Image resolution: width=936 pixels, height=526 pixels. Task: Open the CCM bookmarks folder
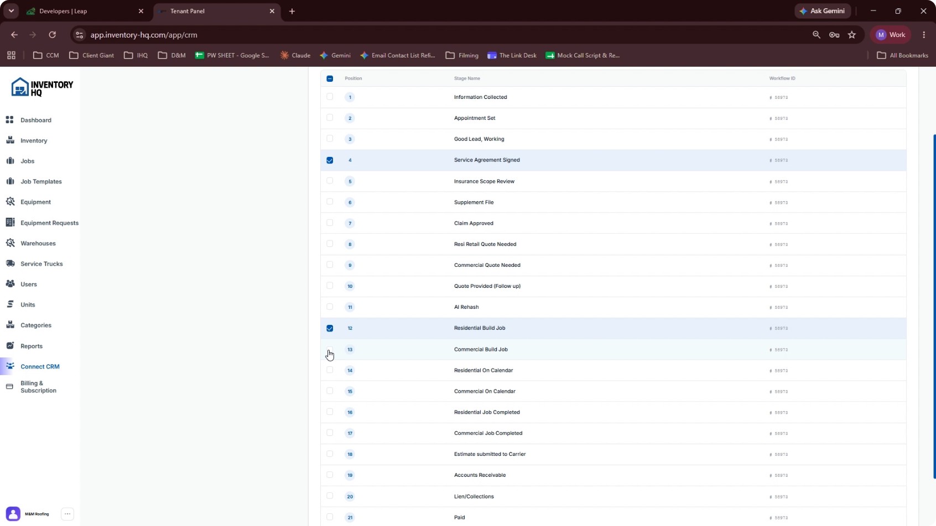pyautogui.click(x=46, y=55)
